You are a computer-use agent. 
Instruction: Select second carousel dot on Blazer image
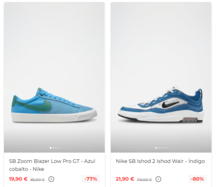tap(53, 148)
